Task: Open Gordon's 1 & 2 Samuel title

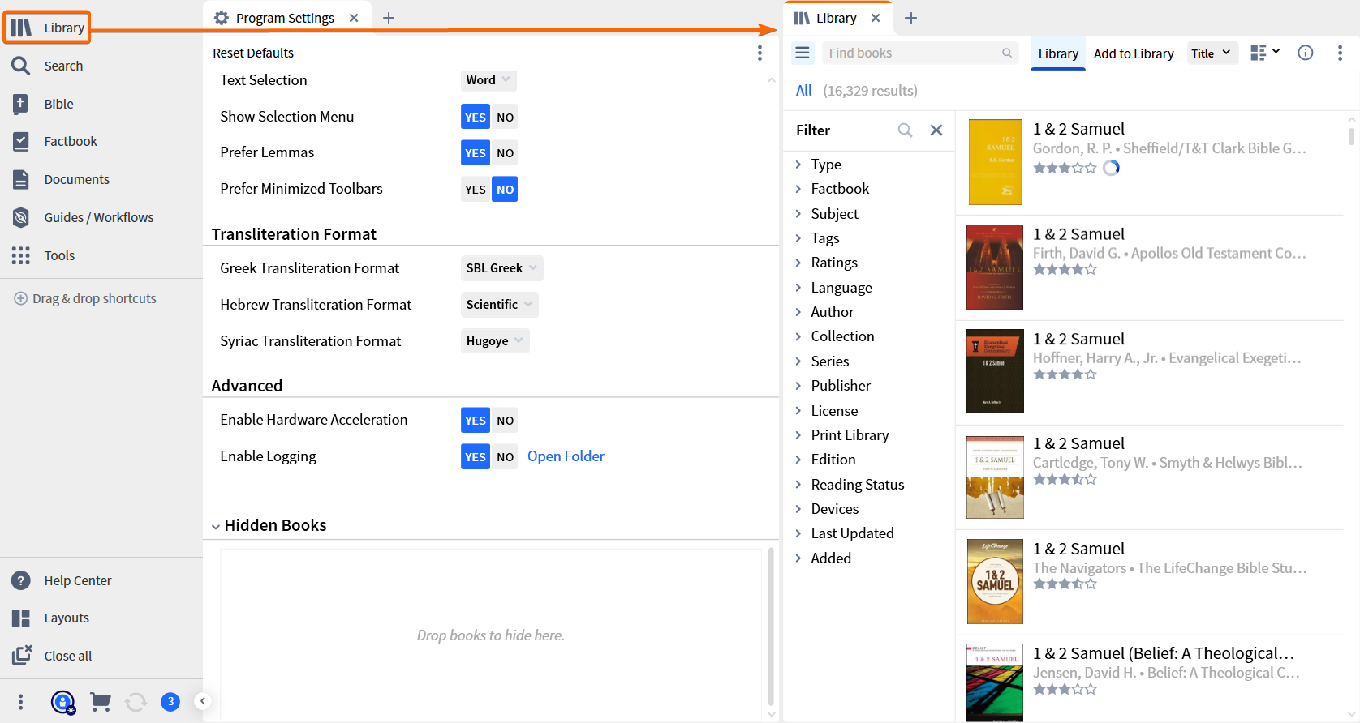Action: pyautogui.click(x=1078, y=129)
